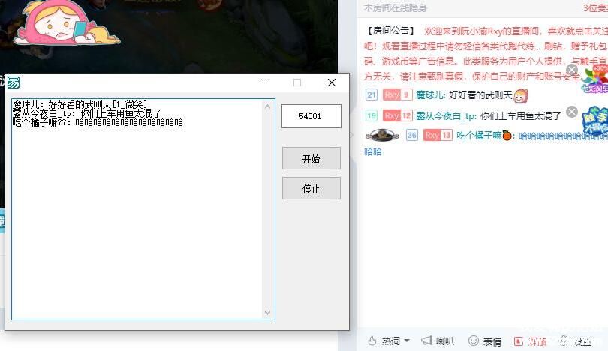This screenshot has width=608, height=351.
Task: Click the line 你们上车用鱼太混了 in the log box
Action: 86,113
